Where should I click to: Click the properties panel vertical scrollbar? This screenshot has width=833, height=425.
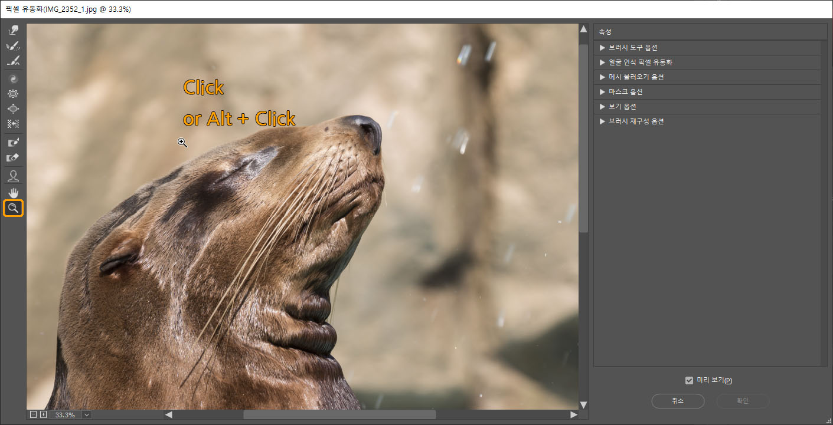pyautogui.click(x=824, y=203)
